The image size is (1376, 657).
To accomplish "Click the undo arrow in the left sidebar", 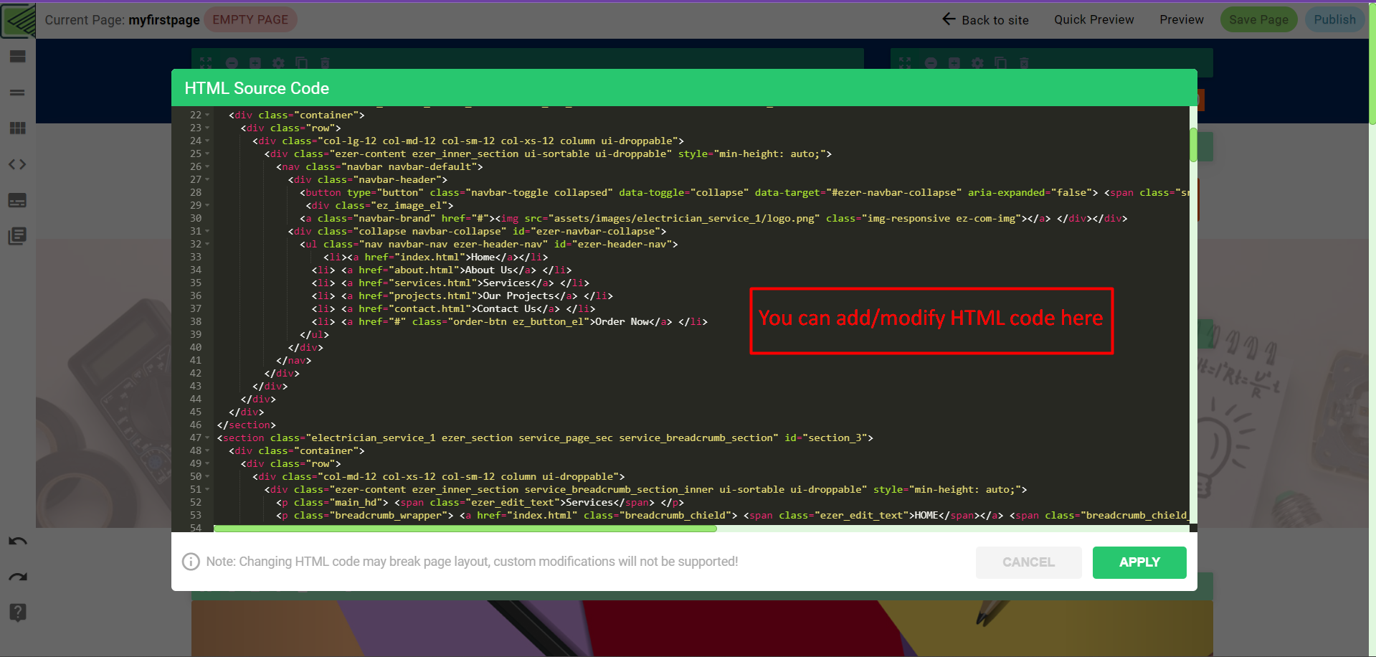I will (17, 541).
